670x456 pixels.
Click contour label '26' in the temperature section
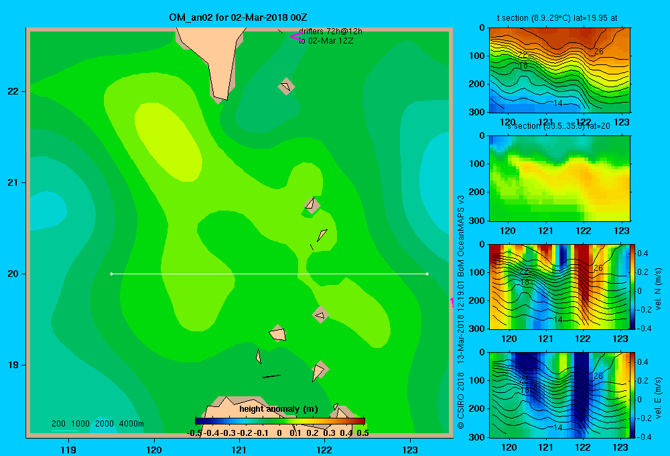click(x=598, y=52)
